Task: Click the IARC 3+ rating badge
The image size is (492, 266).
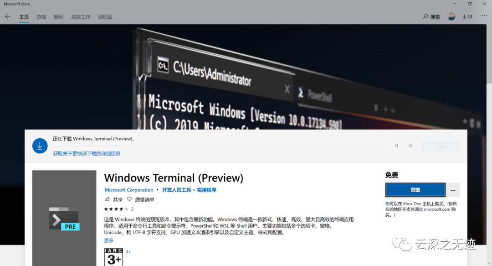Action: click(113, 257)
